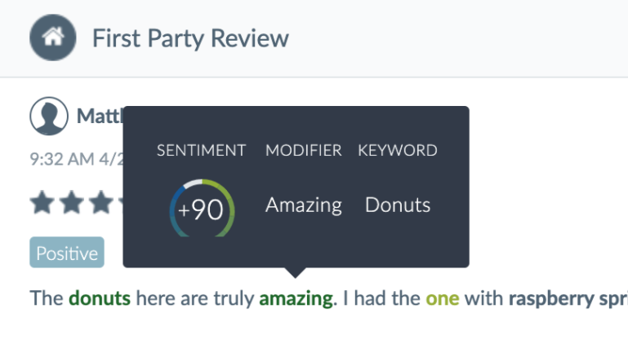This screenshot has width=628, height=353.
Task: Click the 'Donuts' keyword value
Action: pos(398,205)
